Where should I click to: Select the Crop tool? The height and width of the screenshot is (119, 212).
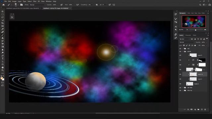3,23
